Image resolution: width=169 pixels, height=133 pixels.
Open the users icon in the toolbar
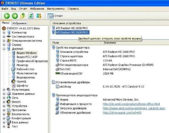point(39,16)
